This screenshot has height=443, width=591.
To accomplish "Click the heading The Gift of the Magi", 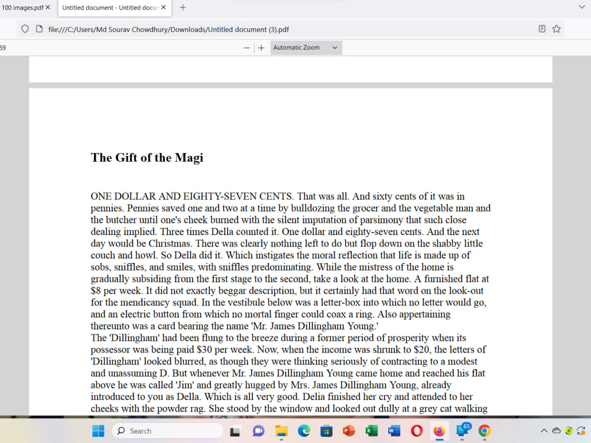I will (x=147, y=158).
